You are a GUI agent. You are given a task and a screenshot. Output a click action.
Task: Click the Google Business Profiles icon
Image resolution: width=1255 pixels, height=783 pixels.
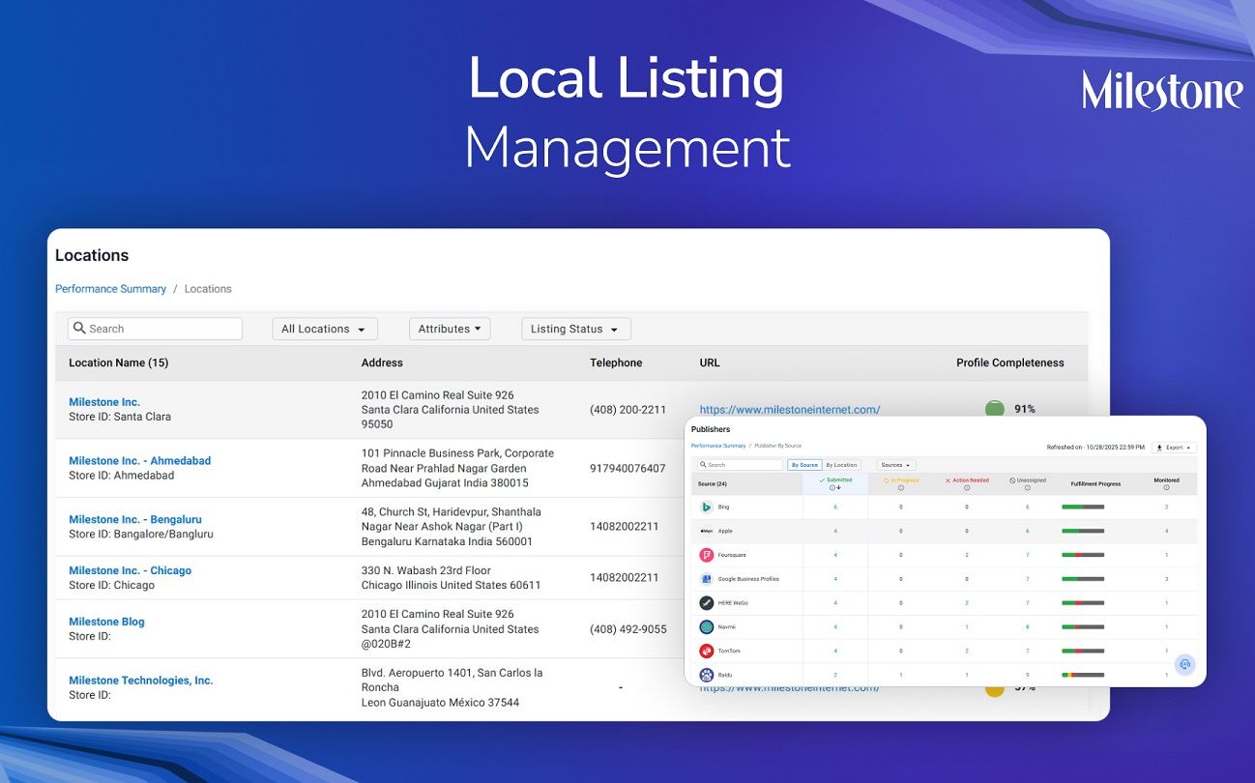click(707, 579)
